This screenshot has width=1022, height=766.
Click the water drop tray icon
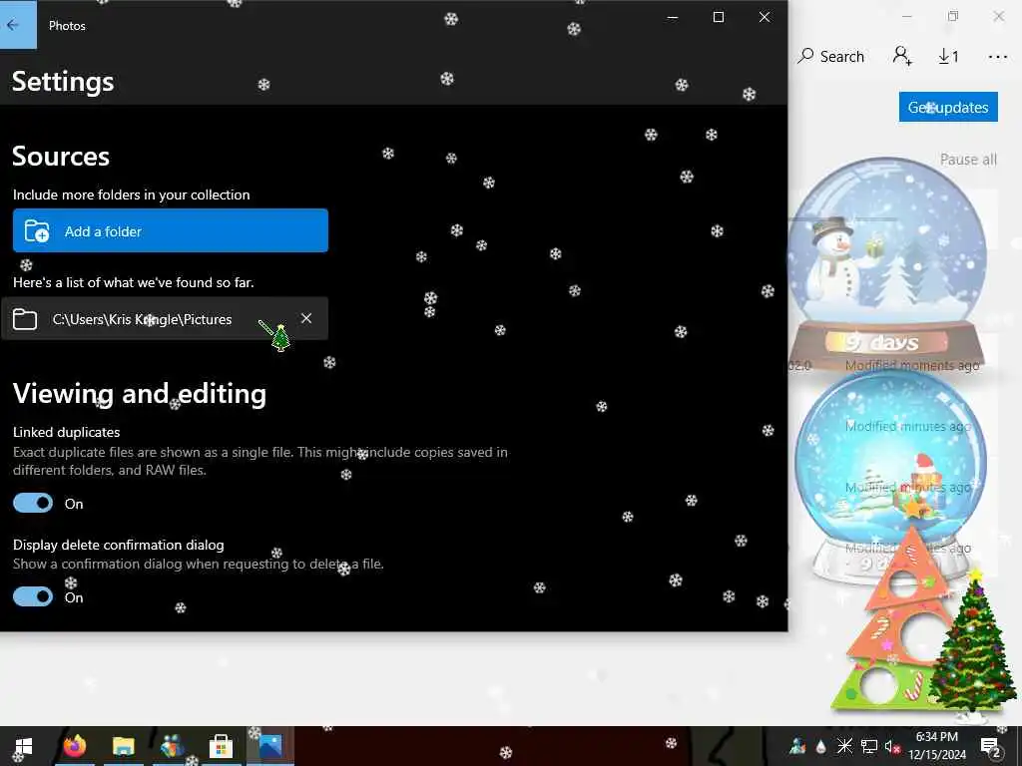pyautogui.click(x=821, y=746)
